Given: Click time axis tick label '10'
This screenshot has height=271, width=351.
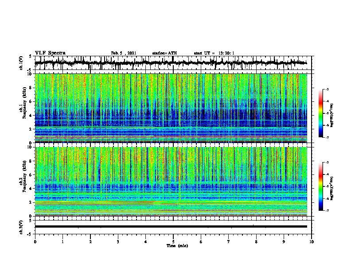Looking at the screenshot, I should pos(312,242).
